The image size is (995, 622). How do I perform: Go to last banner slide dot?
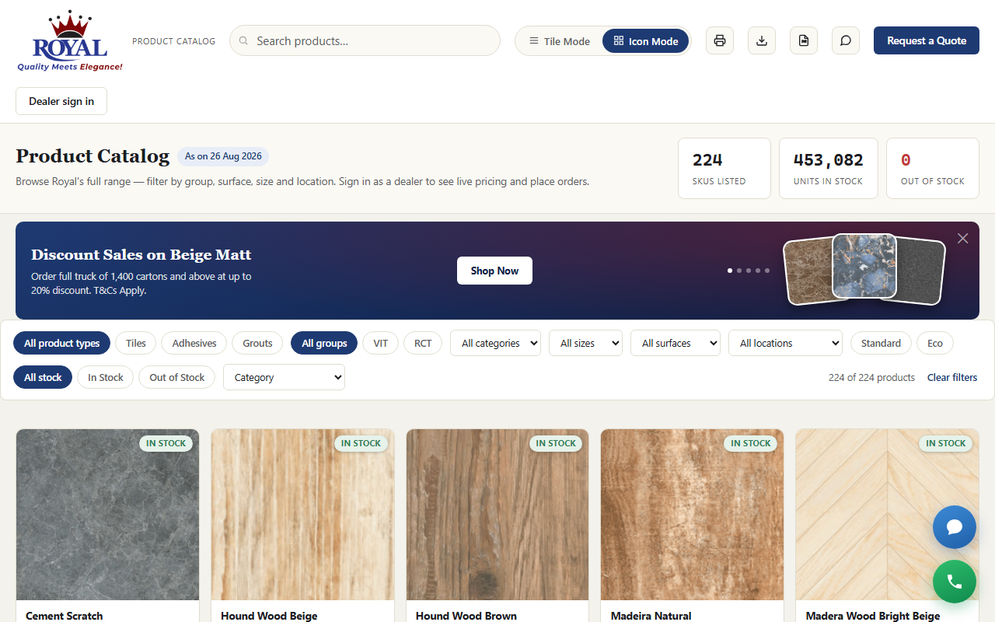(767, 271)
